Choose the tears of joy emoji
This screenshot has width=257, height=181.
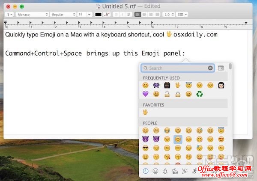click(x=167, y=131)
